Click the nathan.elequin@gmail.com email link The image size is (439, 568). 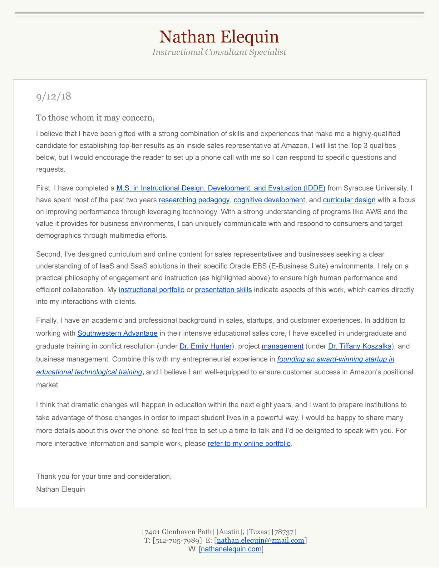click(x=260, y=541)
